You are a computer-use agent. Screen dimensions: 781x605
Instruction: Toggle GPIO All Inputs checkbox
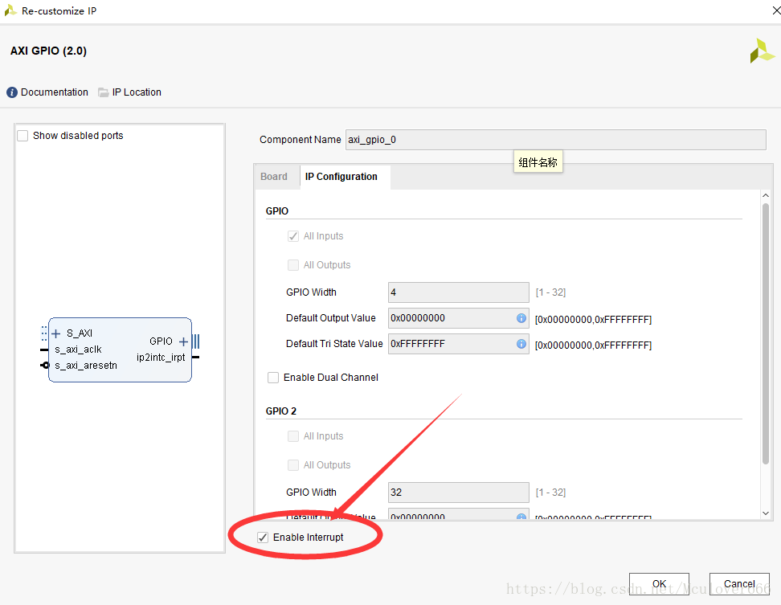(292, 236)
